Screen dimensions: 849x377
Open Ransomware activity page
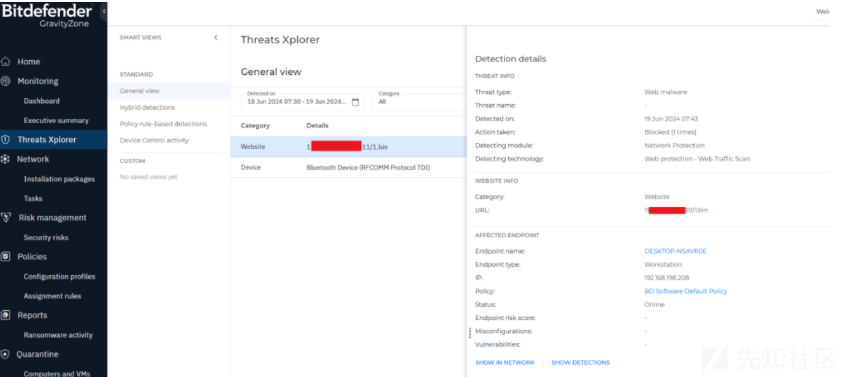coord(58,335)
